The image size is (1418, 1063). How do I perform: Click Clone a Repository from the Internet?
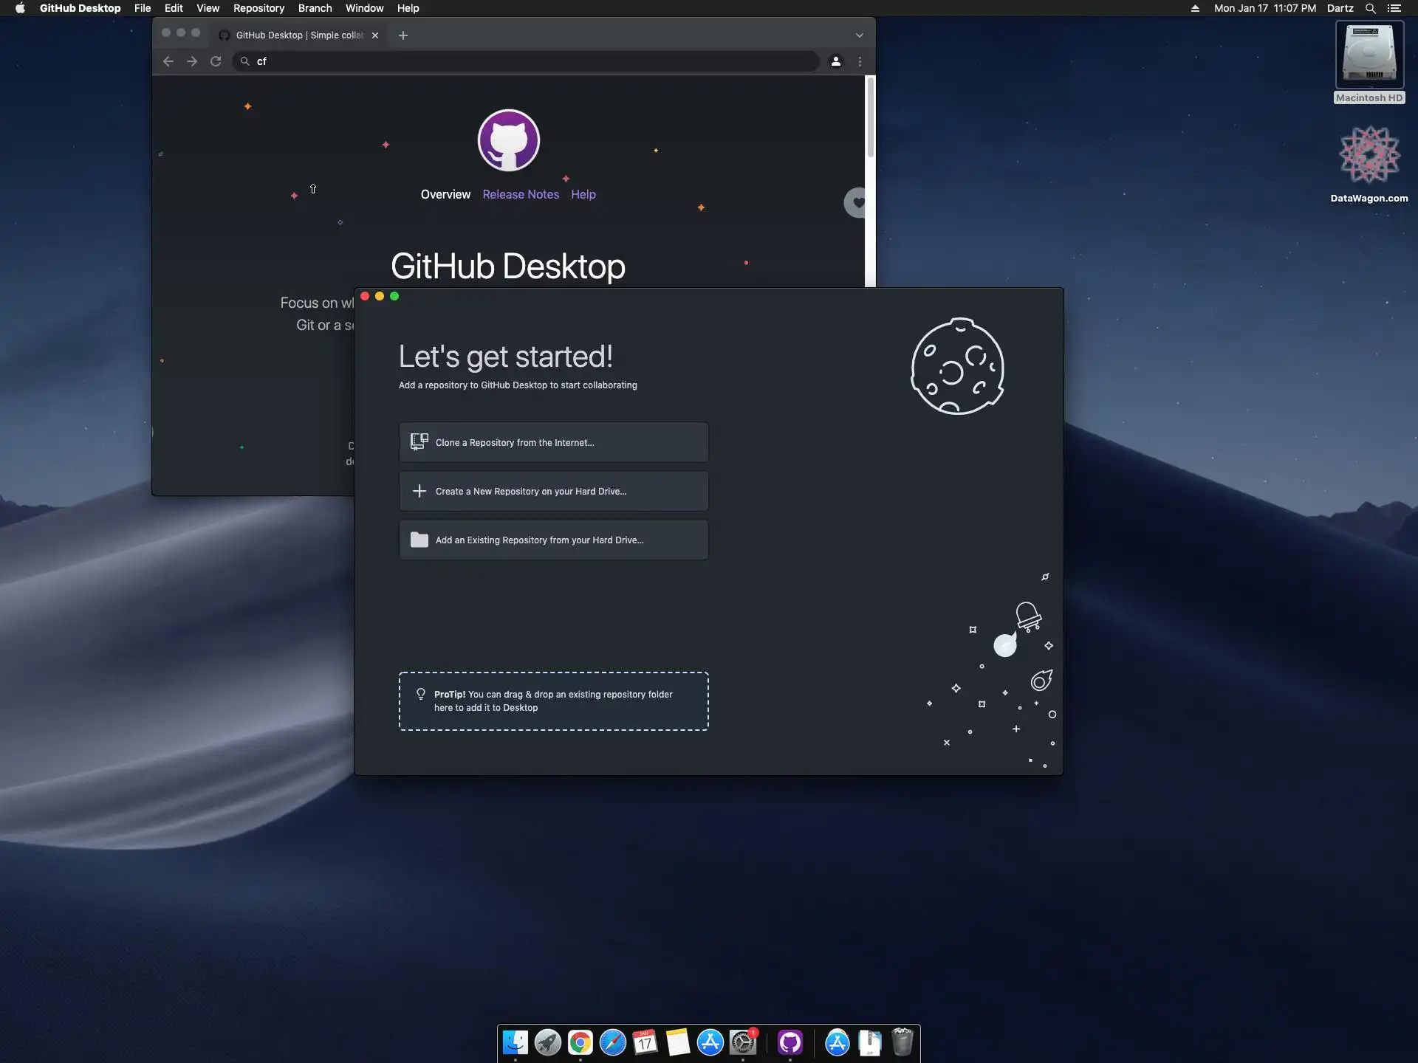(x=553, y=442)
